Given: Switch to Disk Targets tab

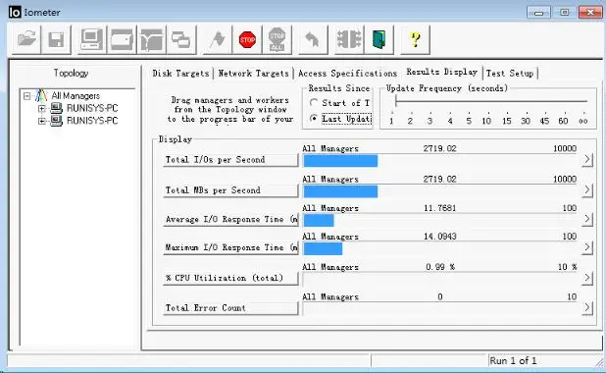Looking at the screenshot, I should coord(180,74).
